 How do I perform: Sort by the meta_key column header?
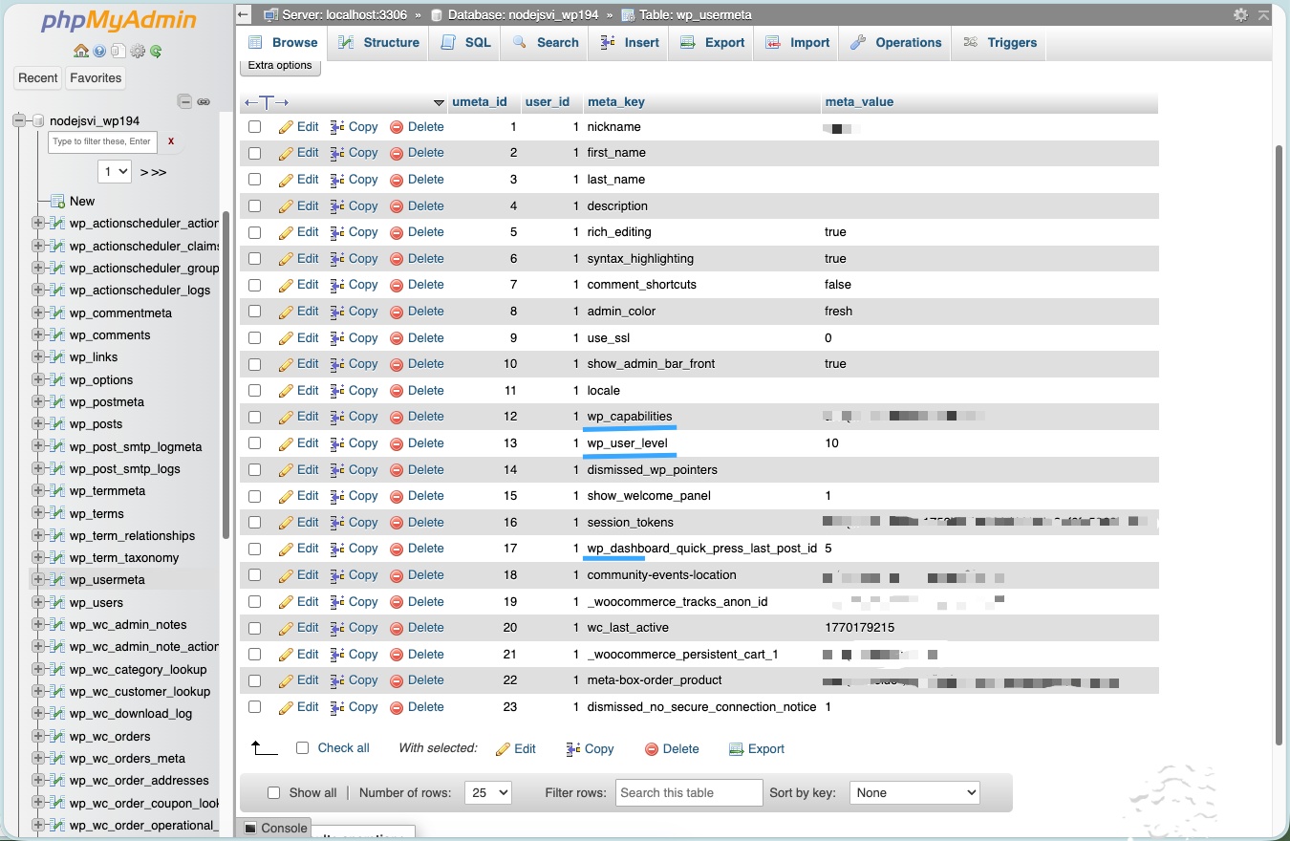(616, 102)
